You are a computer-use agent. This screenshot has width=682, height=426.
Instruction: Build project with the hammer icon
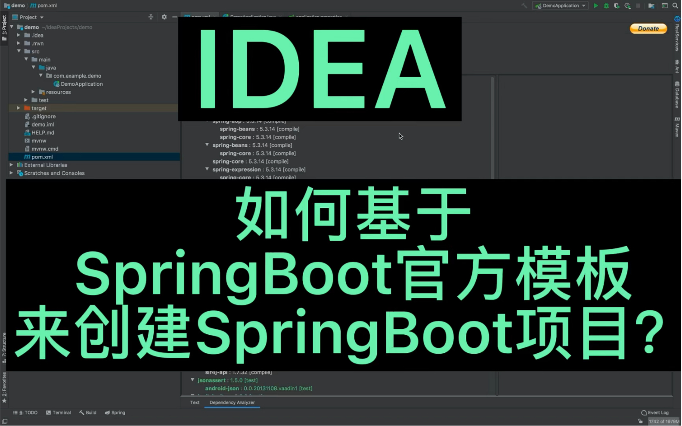coord(524,6)
